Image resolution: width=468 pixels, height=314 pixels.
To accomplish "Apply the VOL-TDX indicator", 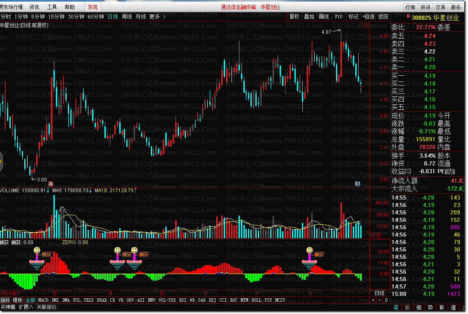I will [x=167, y=300].
